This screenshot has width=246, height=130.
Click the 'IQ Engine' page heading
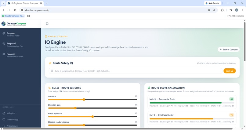55,42
